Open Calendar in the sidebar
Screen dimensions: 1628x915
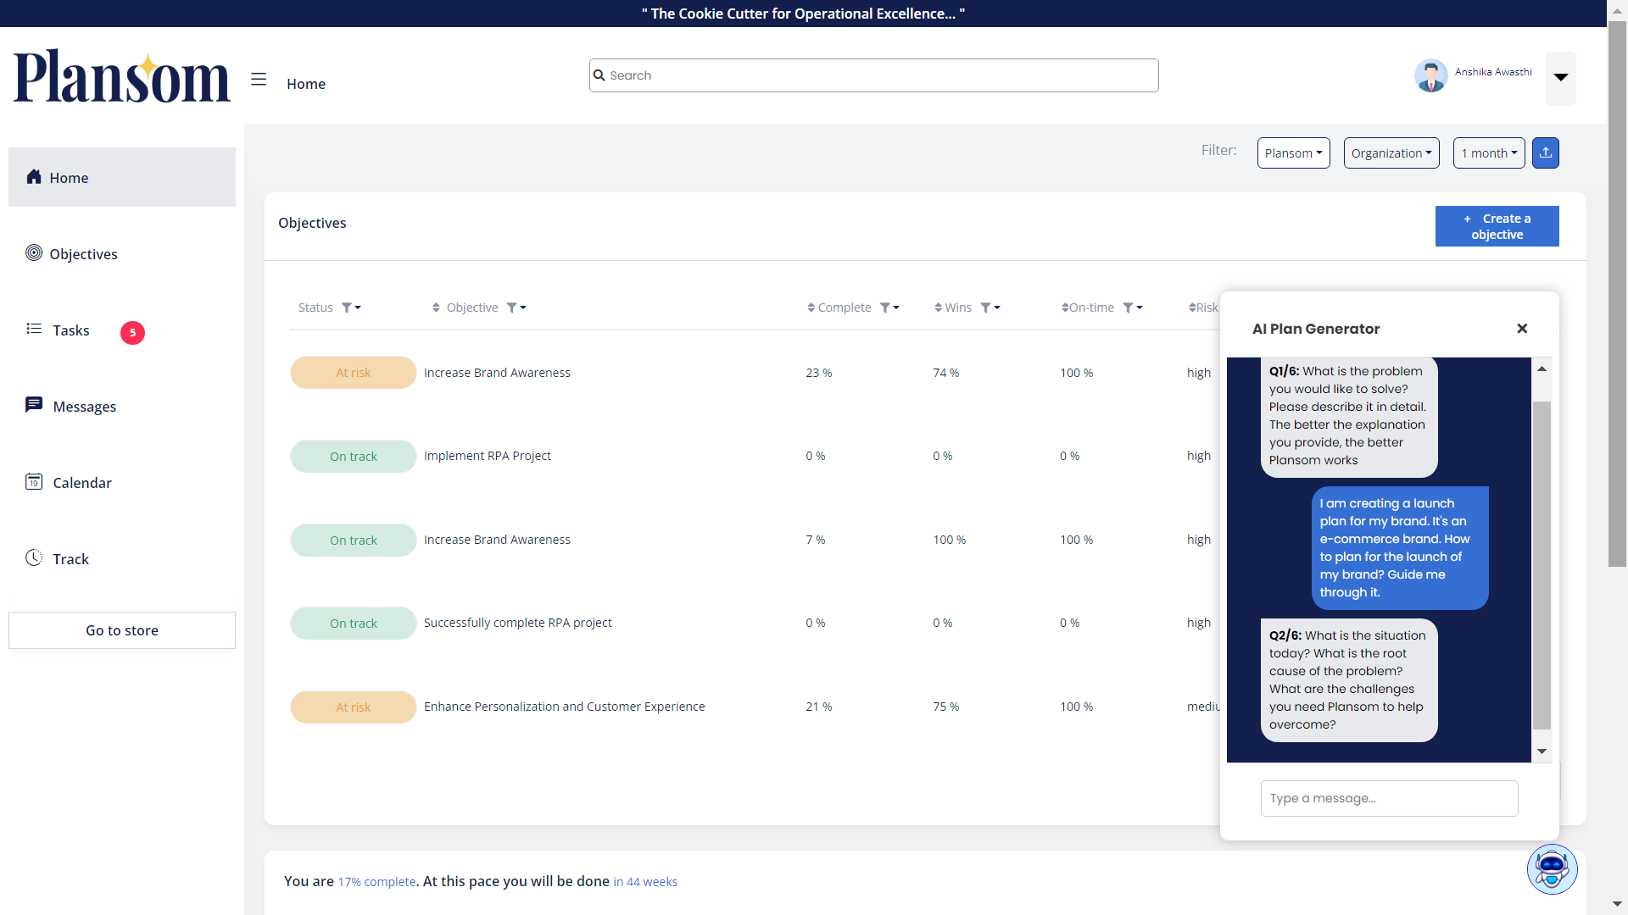coord(81,483)
